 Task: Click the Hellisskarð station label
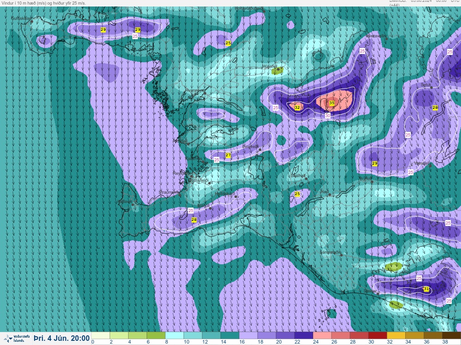pyautogui.click(x=225, y=194)
